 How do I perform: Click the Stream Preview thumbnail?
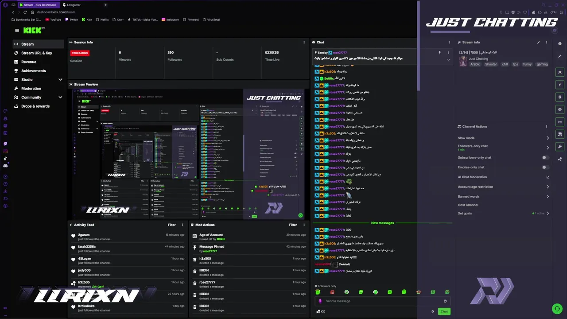click(x=189, y=154)
